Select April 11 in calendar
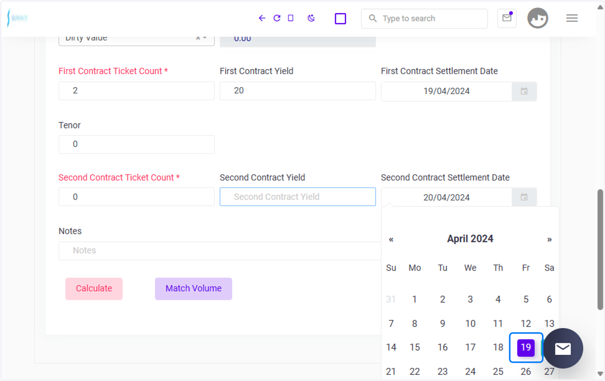This screenshot has width=605, height=381. pyautogui.click(x=498, y=324)
